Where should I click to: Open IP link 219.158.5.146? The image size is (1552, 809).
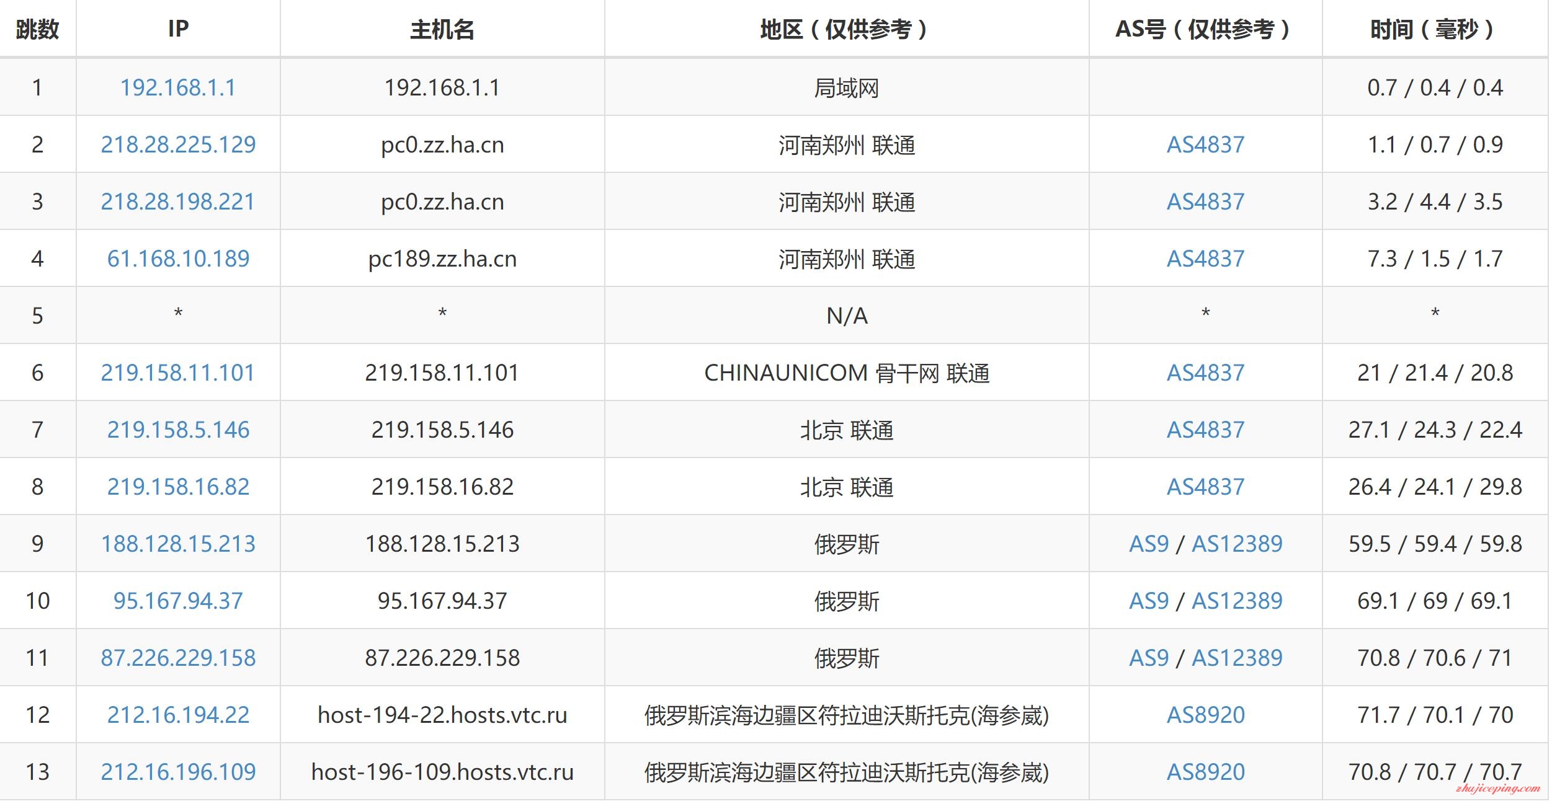pos(178,430)
